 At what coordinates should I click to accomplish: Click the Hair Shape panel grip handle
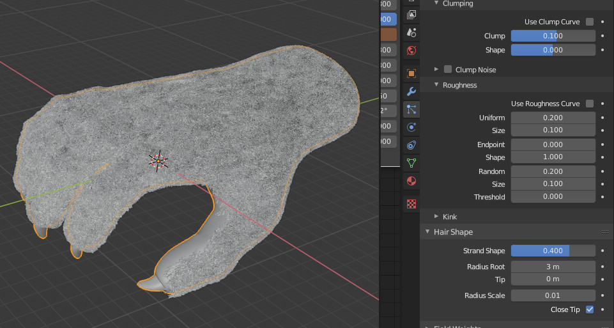[x=604, y=232]
